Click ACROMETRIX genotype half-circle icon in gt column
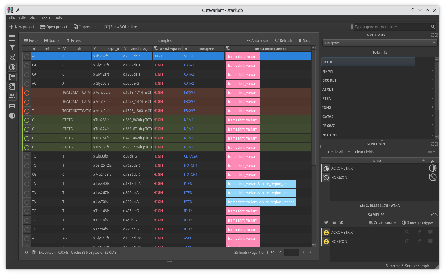The image size is (445, 275). (x=433, y=168)
